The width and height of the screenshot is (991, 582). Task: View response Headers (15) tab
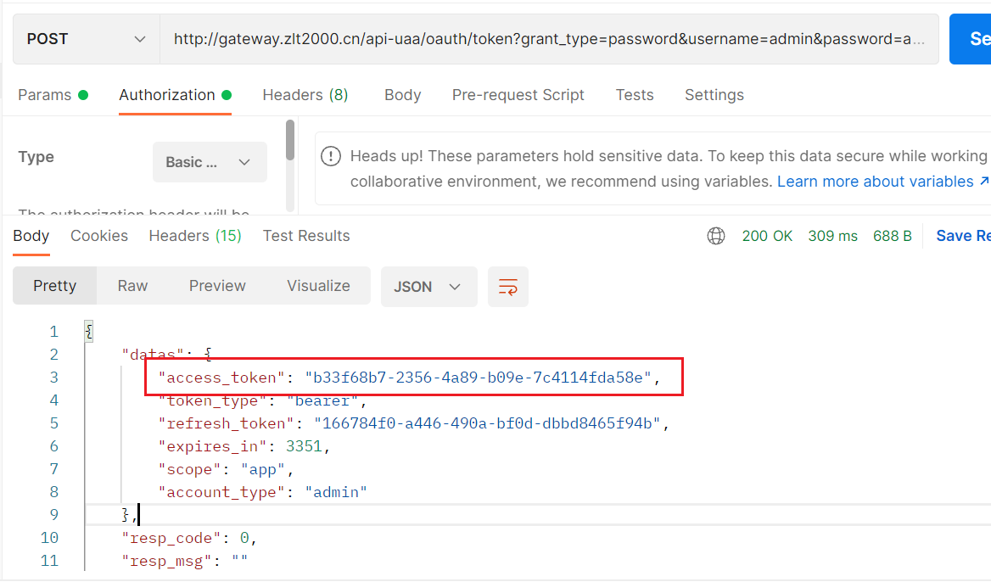coord(195,236)
